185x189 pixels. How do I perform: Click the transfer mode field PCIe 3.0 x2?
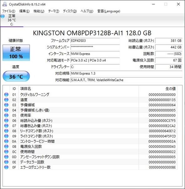pos(95,60)
